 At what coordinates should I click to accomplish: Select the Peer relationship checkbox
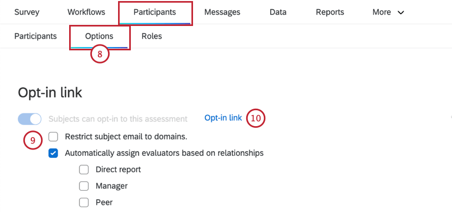(x=83, y=202)
